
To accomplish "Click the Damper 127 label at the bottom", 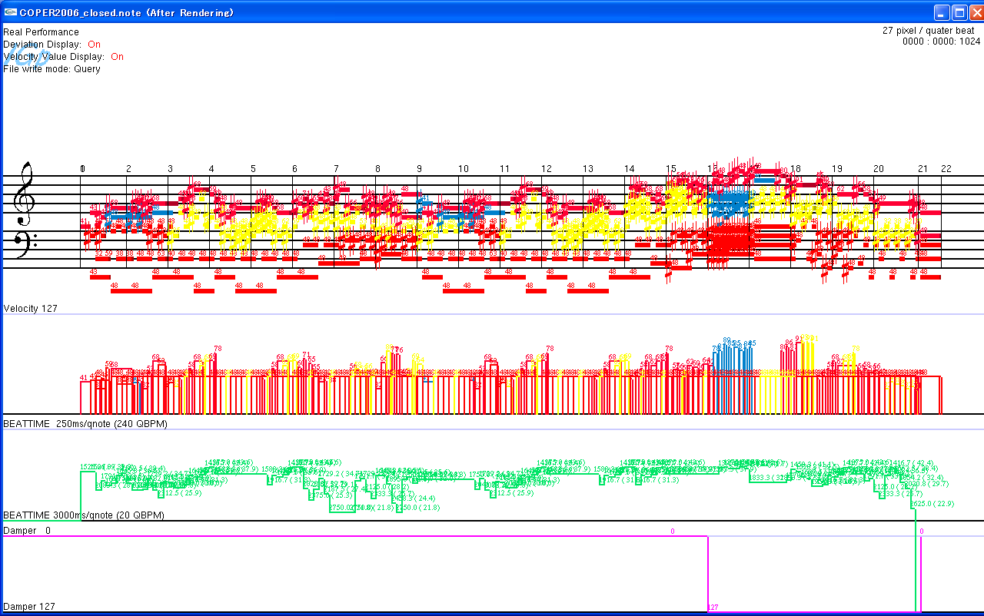I will pos(32,607).
